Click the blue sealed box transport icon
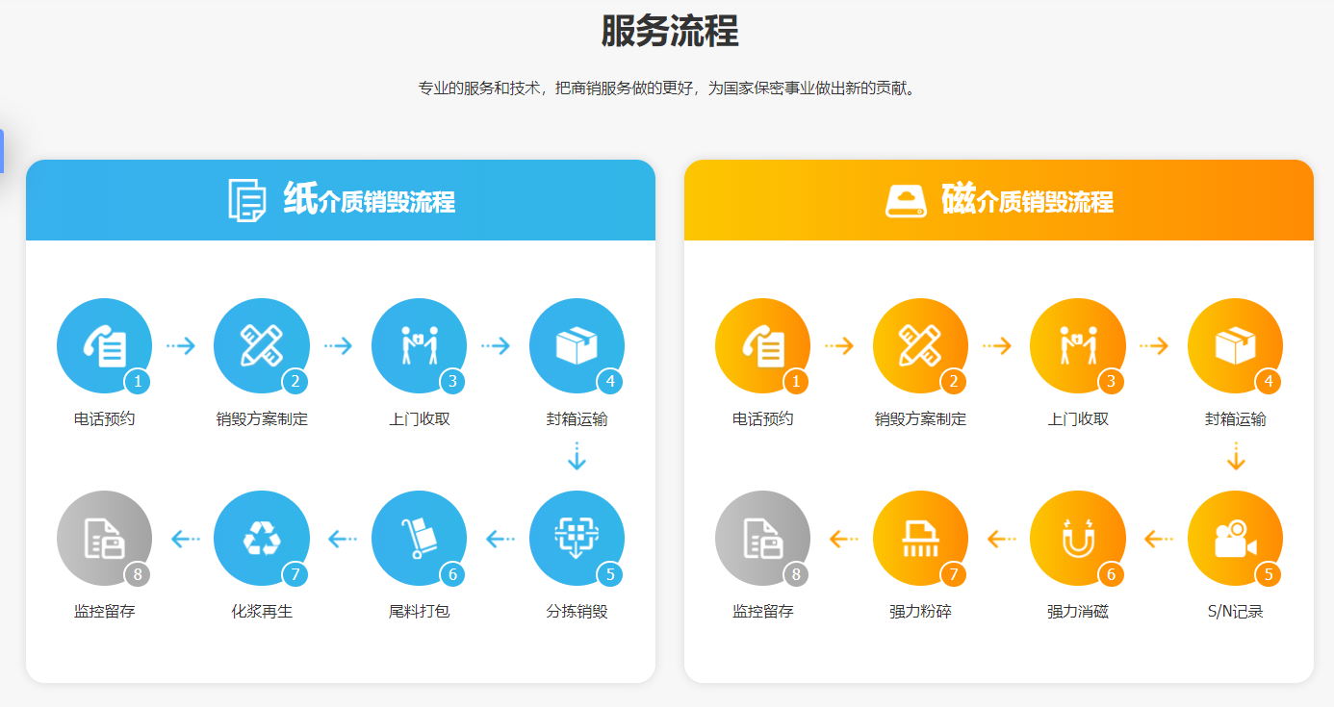The width and height of the screenshot is (1334, 707). point(577,346)
